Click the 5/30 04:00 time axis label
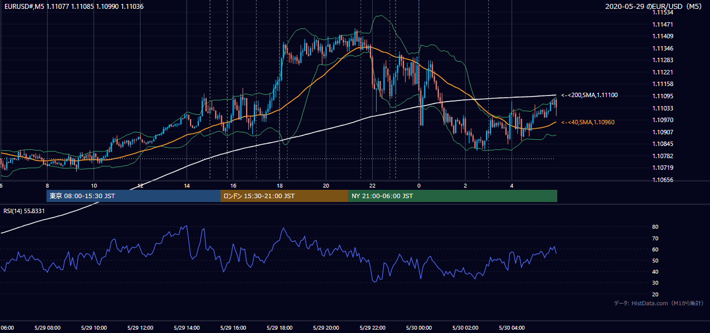Screen dimensions: 710x333 (x=512, y=328)
